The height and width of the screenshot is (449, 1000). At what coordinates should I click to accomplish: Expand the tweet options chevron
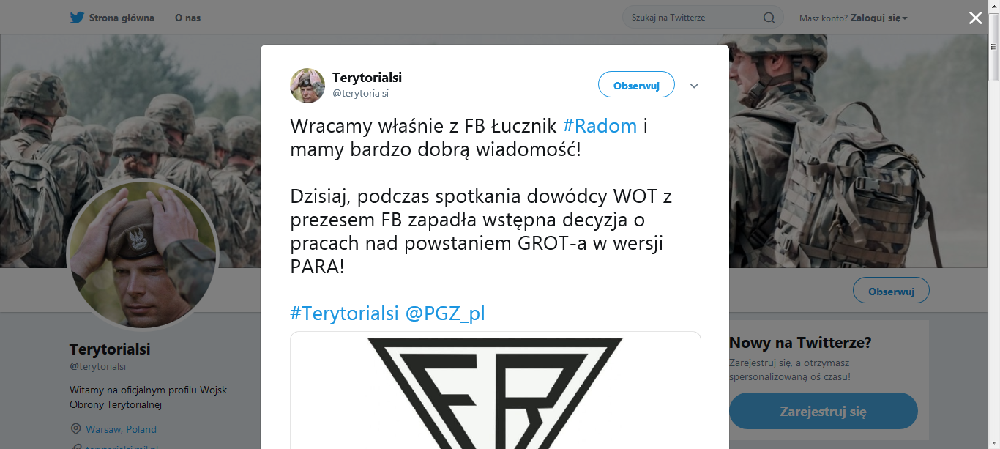[694, 86]
